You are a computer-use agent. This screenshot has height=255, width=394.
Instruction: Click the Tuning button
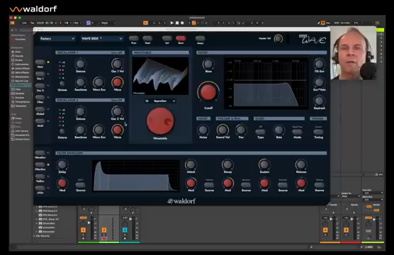(318, 132)
